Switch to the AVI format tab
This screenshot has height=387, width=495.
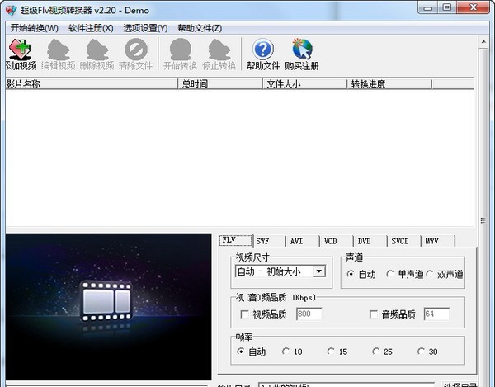(303, 241)
